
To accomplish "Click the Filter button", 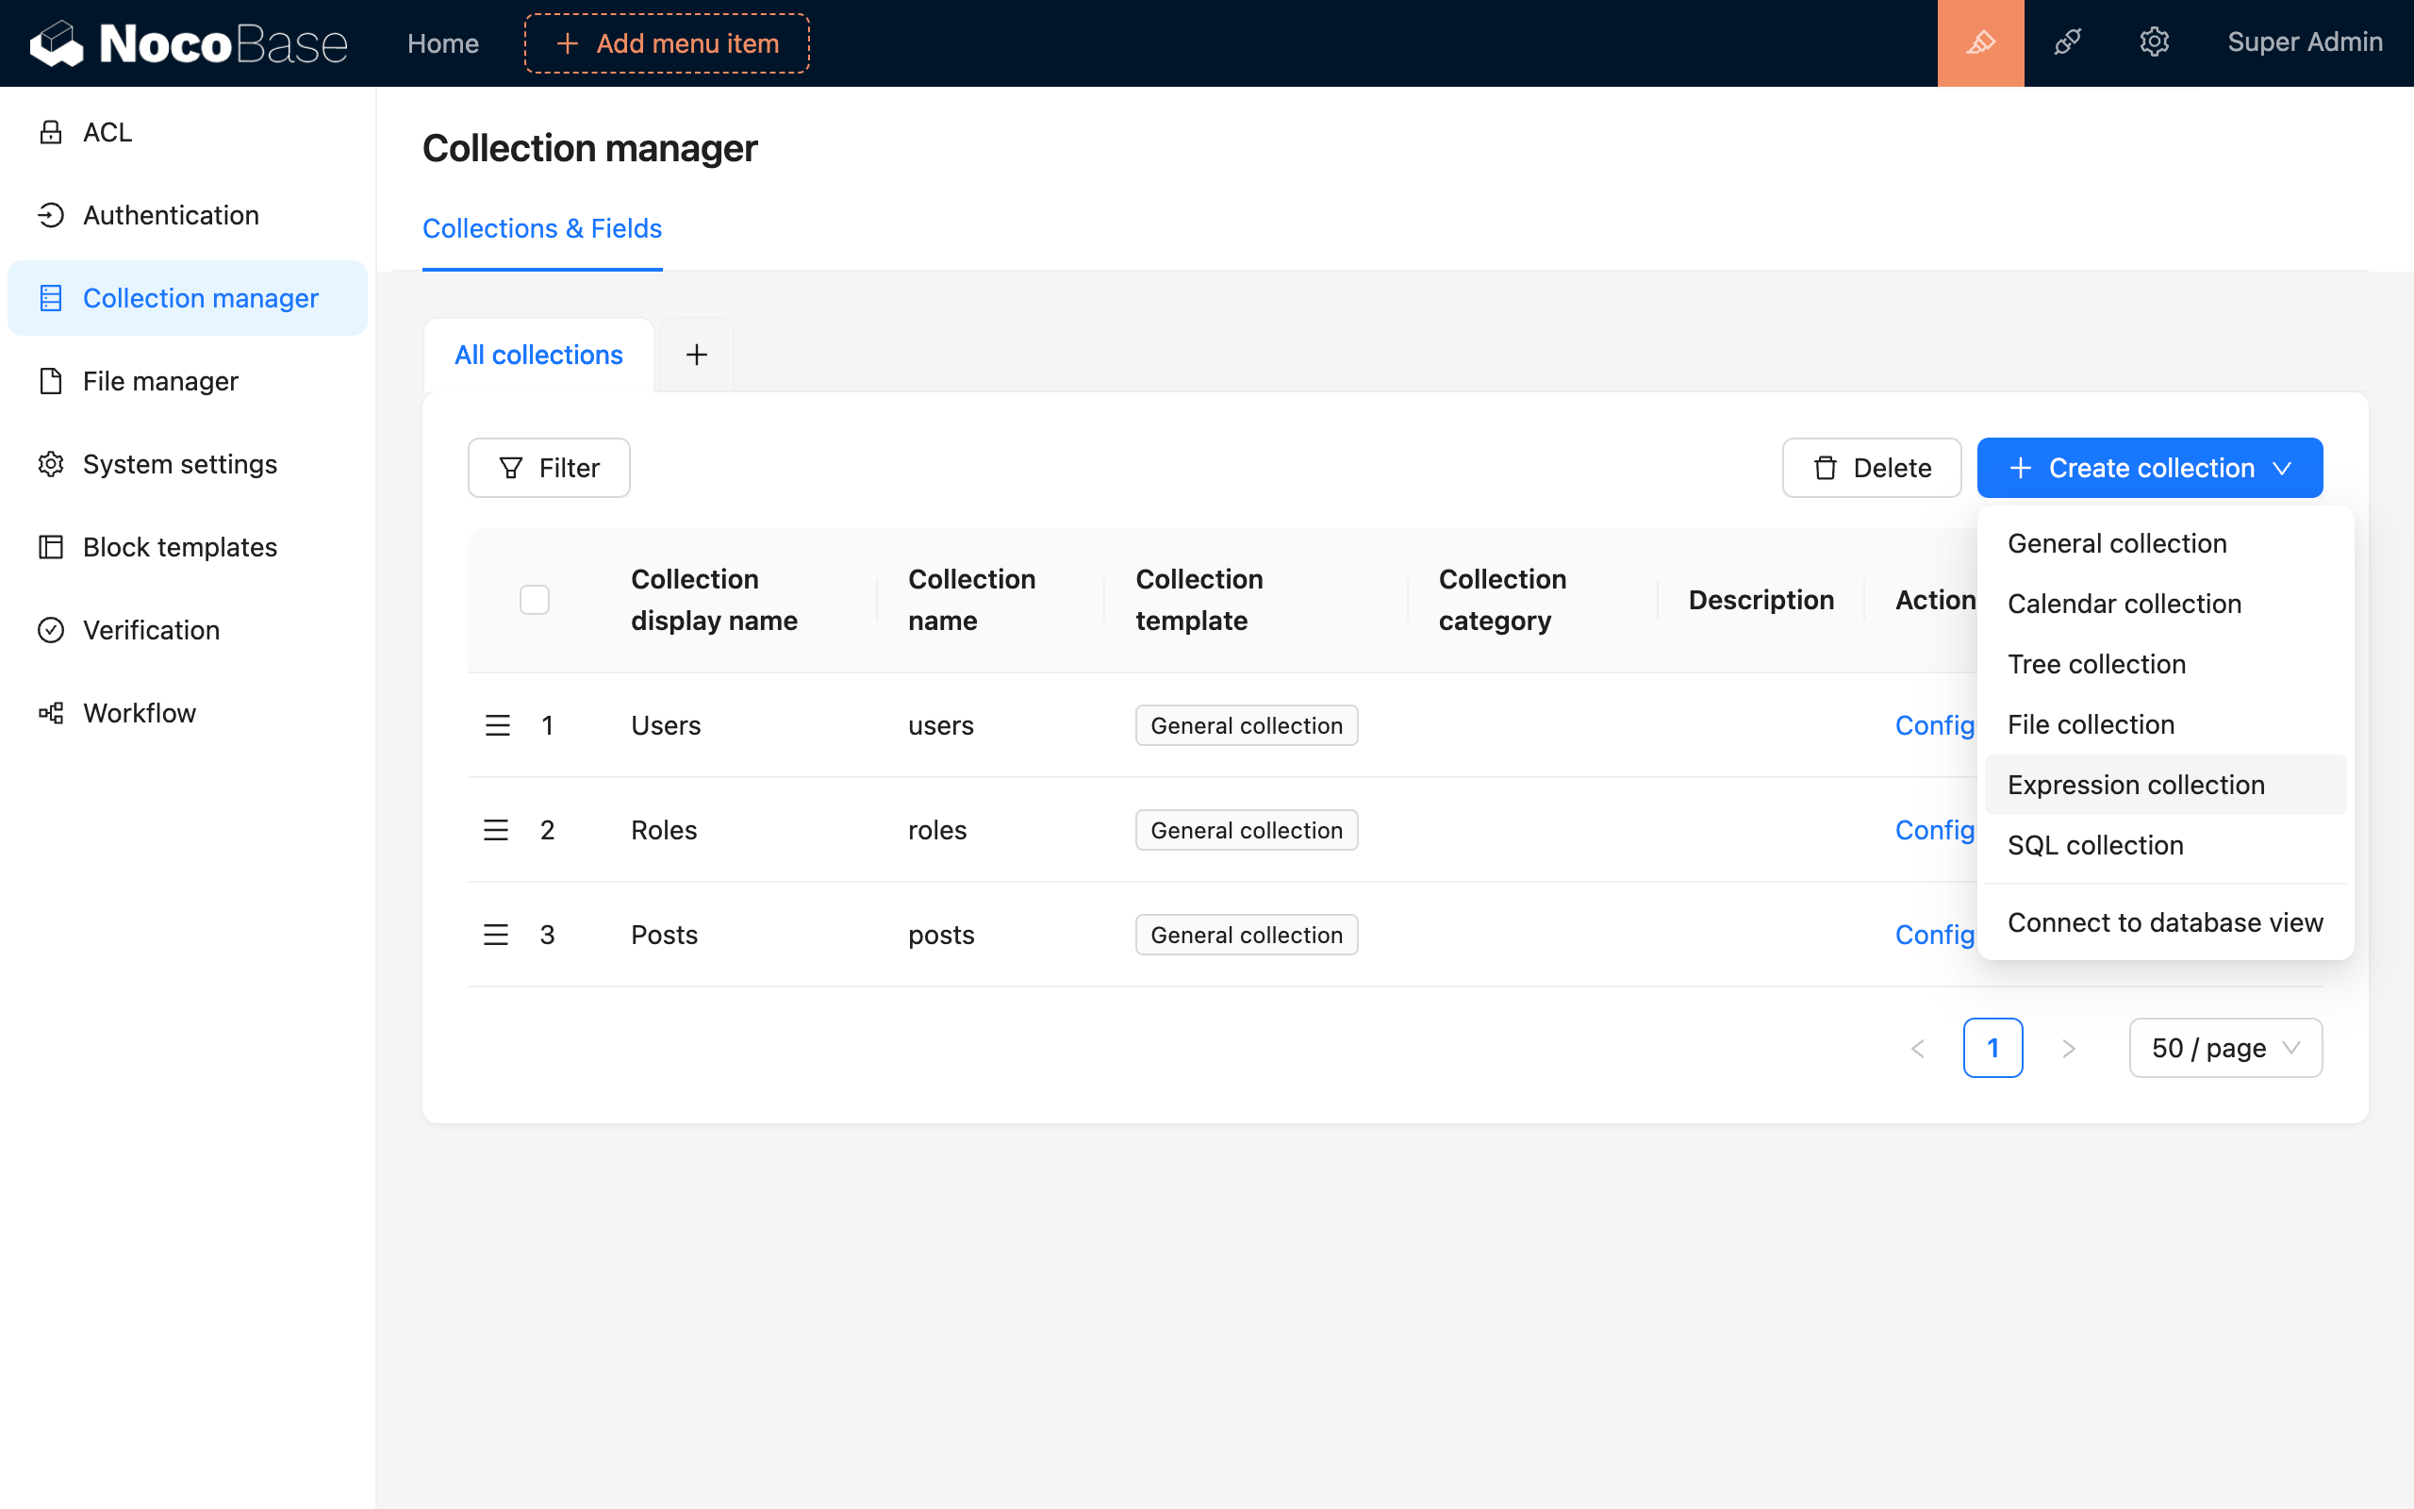I will (549, 468).
